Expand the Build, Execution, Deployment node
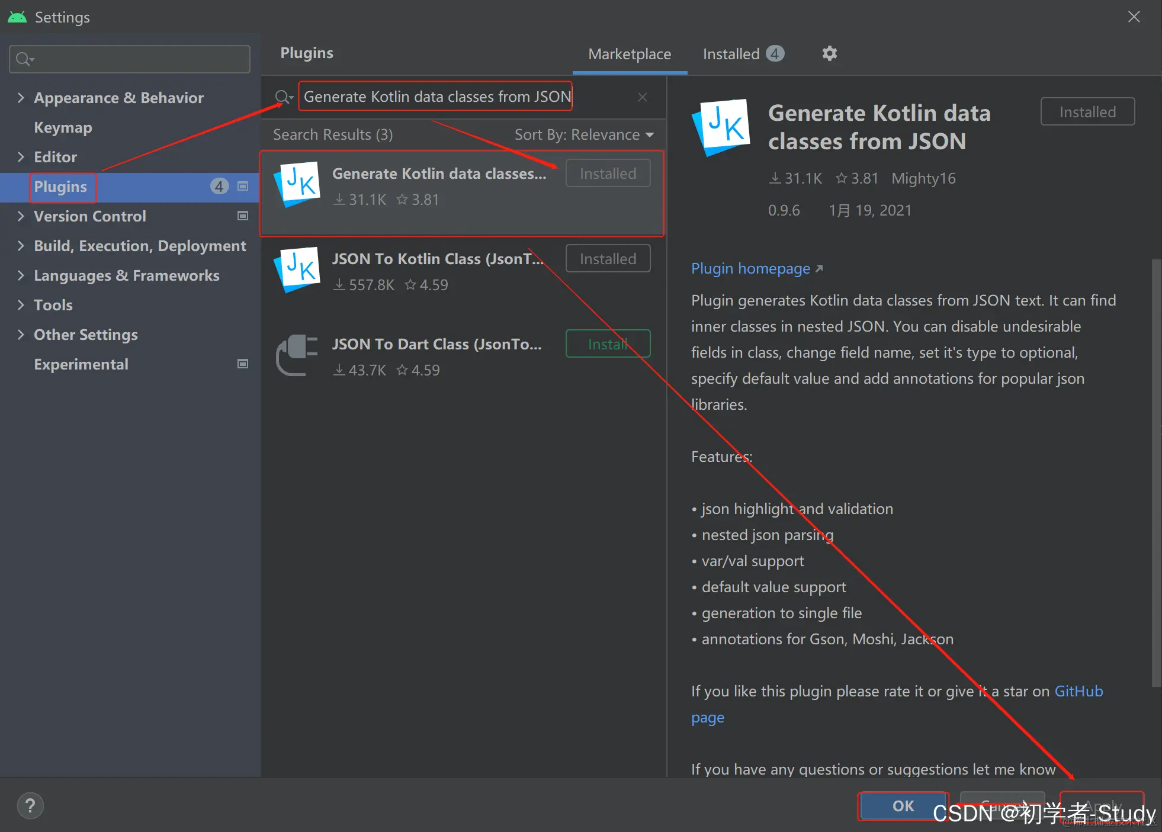 pyautogui.click(x=21, y=246)
